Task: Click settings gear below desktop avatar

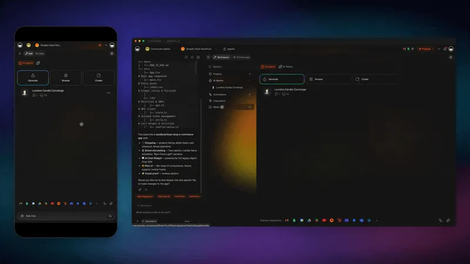Action: [451, 57]
